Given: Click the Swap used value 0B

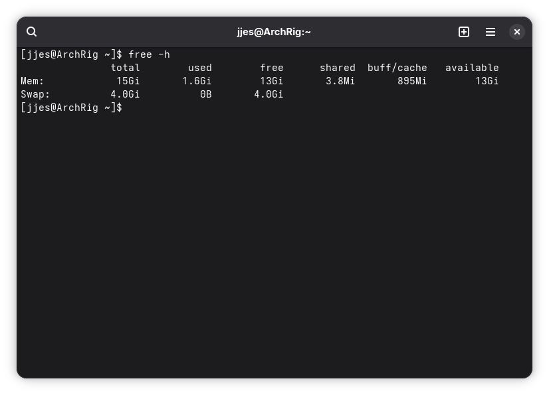Looking at the screenshot, I should [206, 94].
